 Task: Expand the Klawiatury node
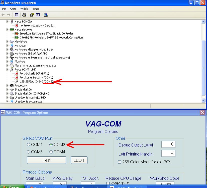[7, 41]
